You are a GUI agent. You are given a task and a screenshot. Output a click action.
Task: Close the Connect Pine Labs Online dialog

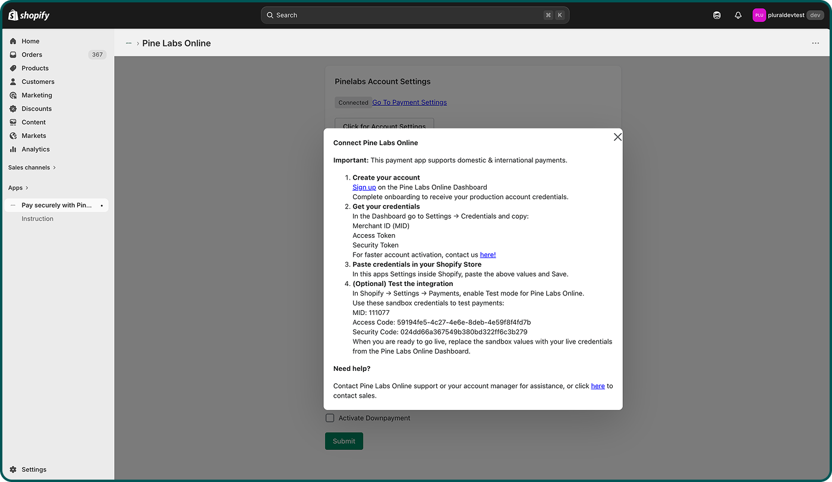coord(617,137)
